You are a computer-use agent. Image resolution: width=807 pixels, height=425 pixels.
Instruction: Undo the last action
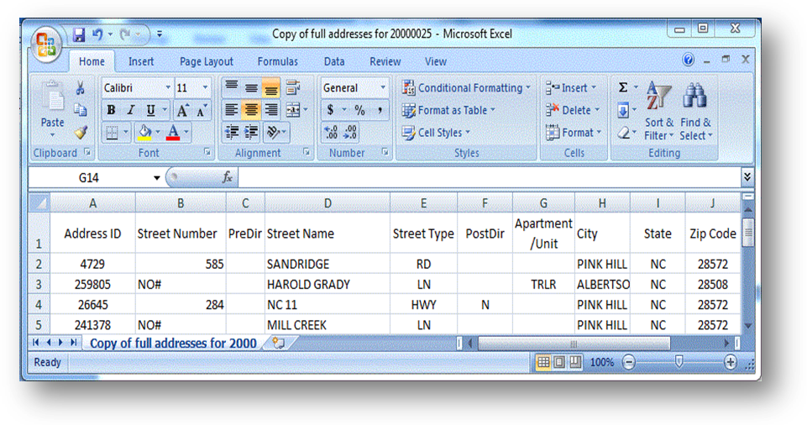(x=97, y=34)
